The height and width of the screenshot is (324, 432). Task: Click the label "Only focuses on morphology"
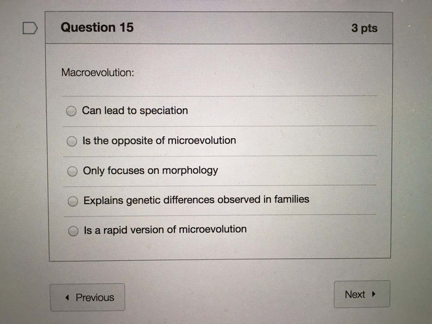coord(150,171)
